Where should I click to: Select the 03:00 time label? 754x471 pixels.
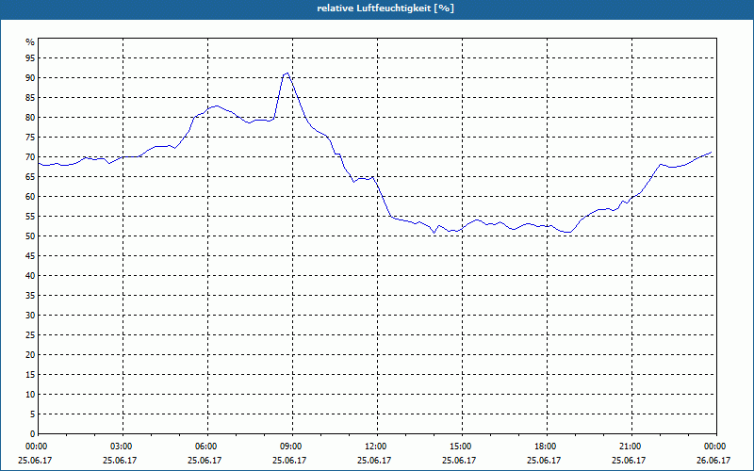121,447
